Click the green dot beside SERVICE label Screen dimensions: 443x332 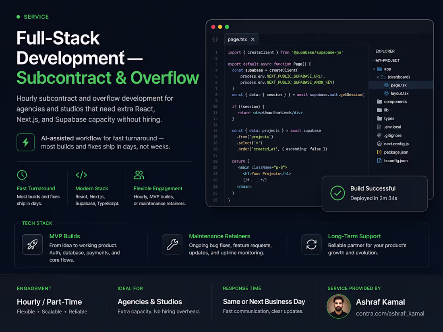(19, 16)
